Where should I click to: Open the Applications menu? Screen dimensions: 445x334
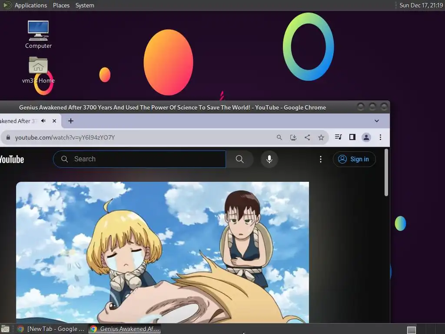tap(31, 5)
